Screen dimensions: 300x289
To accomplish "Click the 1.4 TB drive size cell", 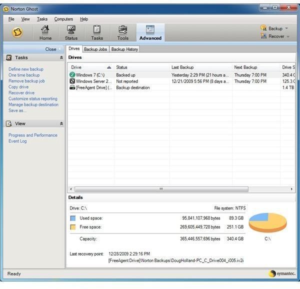I will coord(288,87).
